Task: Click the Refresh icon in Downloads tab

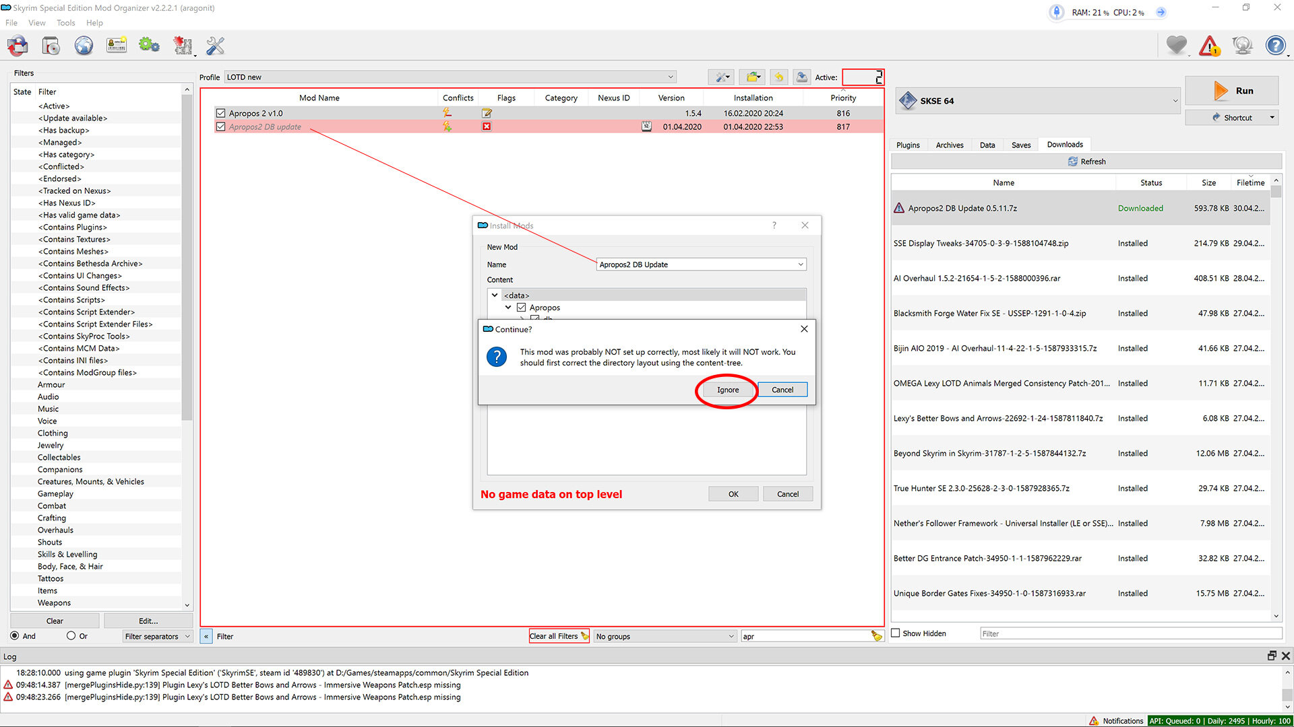Action: 1073,162
